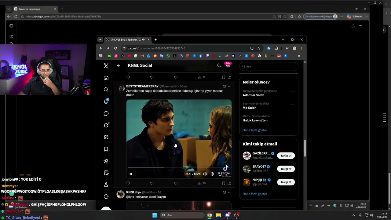Mute the video's sound
This screenshot has height=220, width=391.
tap(205, 174)
